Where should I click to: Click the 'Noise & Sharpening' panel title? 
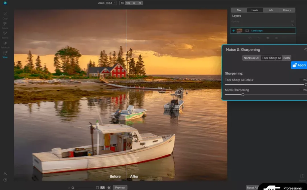243,50
